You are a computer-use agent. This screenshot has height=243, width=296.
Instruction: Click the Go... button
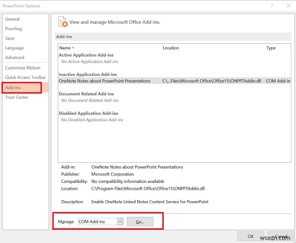point(140,222)
